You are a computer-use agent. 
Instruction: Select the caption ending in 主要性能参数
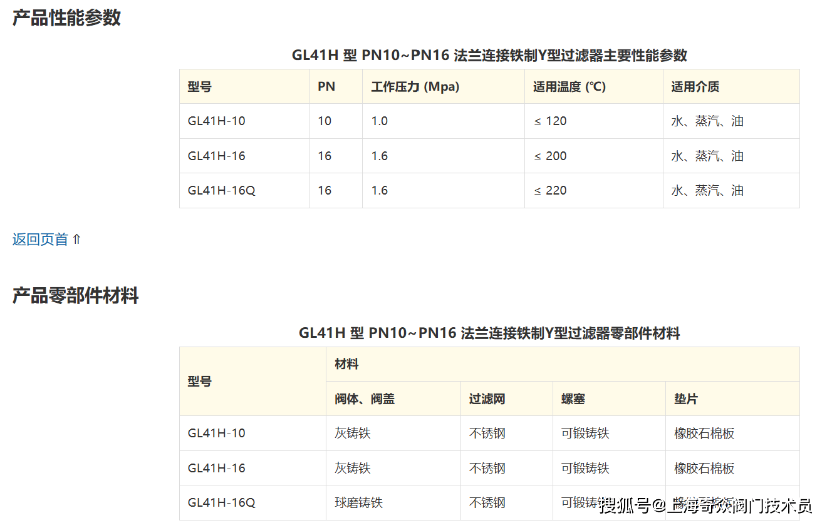click(x=489, y=55)
